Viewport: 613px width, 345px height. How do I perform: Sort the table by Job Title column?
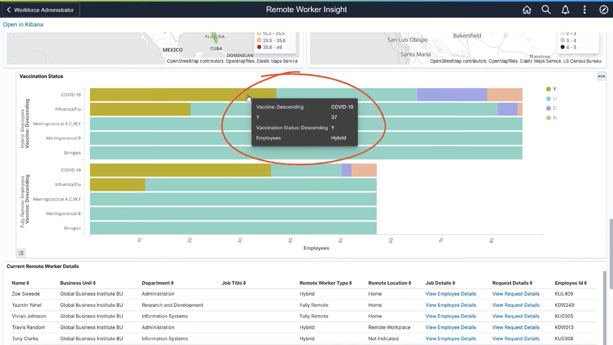[x=233, y=283]
